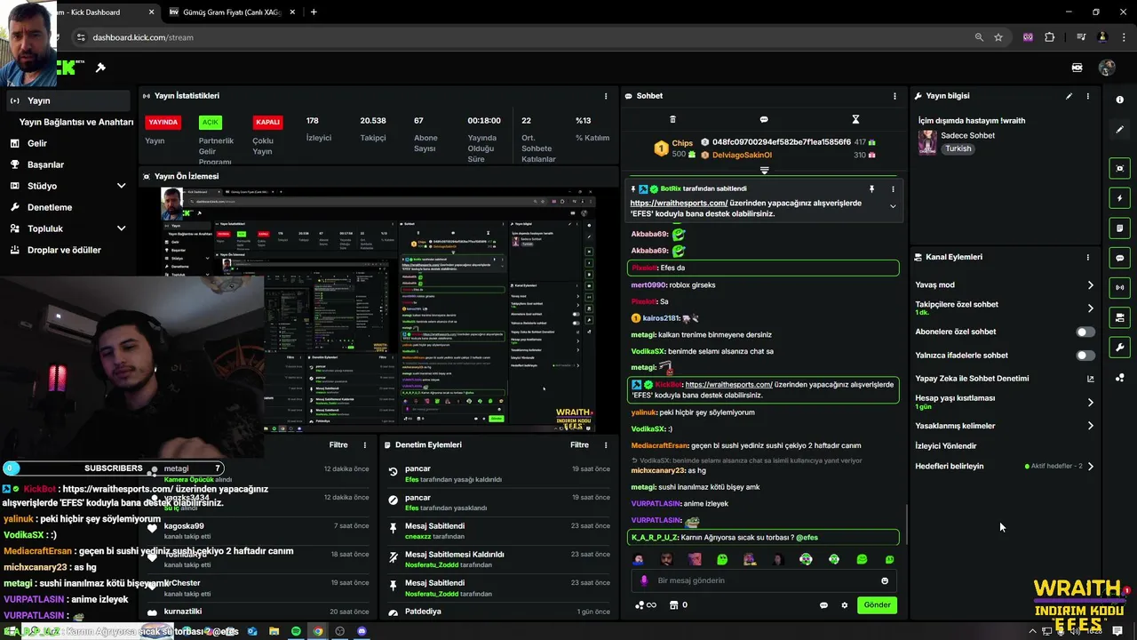Toggle the chat widget icon in sidebar
1137x640 pixels.
pos(1120,258)
